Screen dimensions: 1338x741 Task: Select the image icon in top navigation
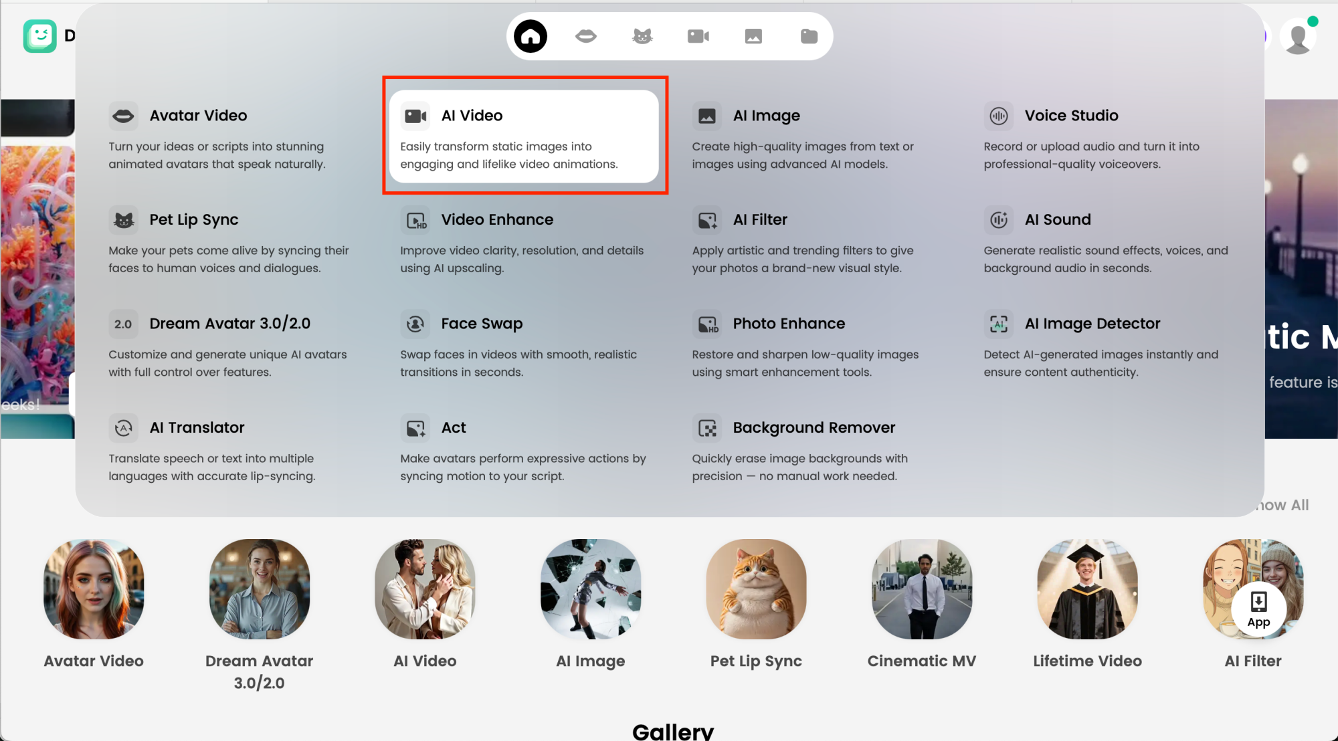753,36
